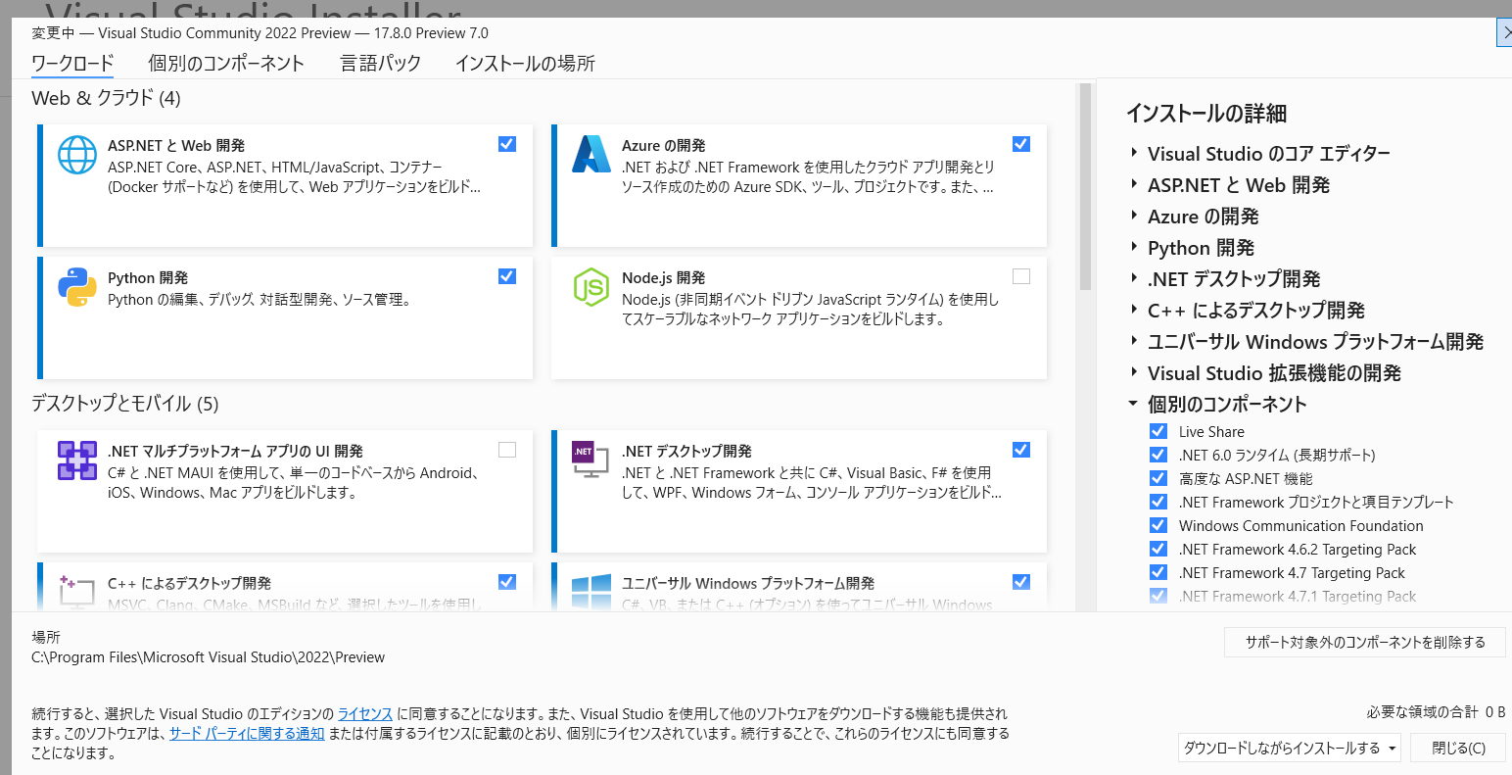Image resolution: width=1512 pixels, height=775 pixels.
Task: Collapse the 個別のコンポーネント section
Action: click(1134, 404)
